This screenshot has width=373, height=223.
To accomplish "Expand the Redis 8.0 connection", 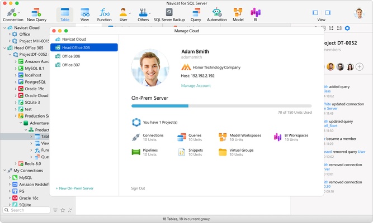I will pyautogui.click(x=16, y=164).
